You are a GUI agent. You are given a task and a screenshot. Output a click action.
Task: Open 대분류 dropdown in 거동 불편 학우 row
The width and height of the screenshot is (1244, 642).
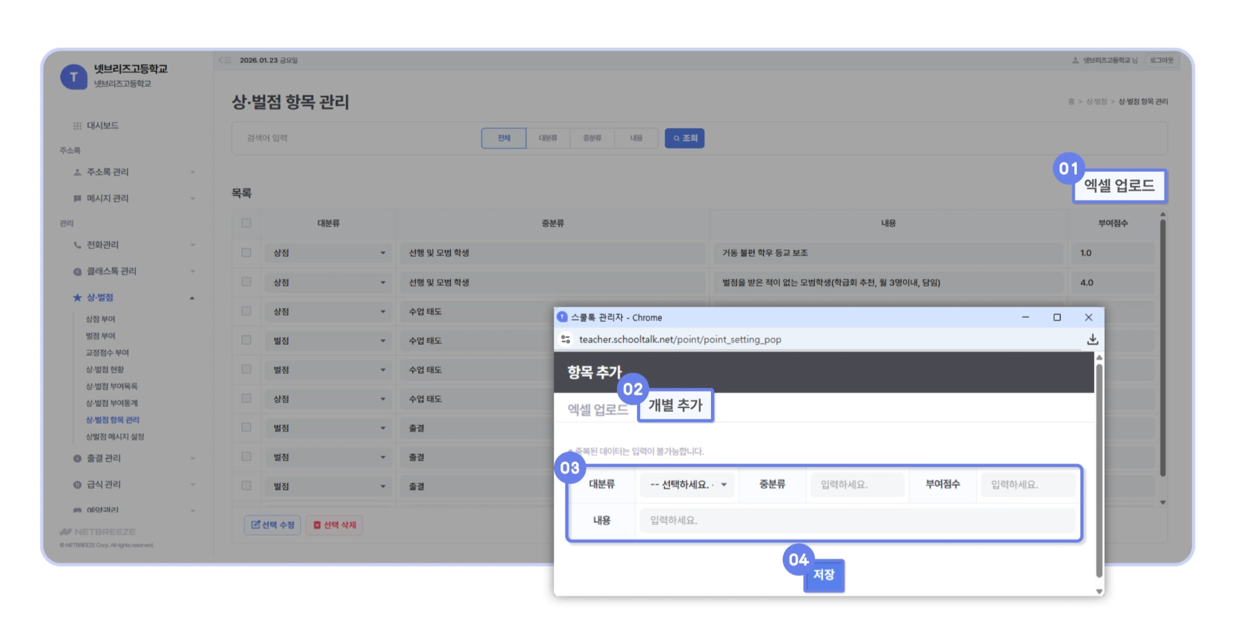[328, 253]
